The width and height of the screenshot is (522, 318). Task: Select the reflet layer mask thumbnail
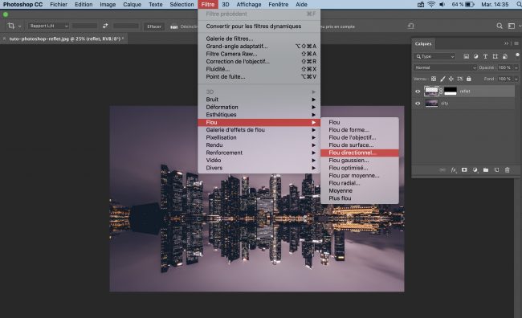click(450, 92)
